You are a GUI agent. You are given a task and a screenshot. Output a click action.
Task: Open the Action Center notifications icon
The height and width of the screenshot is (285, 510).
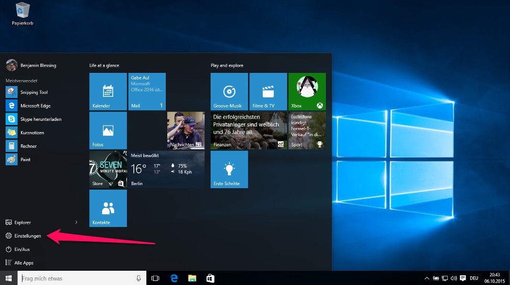[463, 278]
